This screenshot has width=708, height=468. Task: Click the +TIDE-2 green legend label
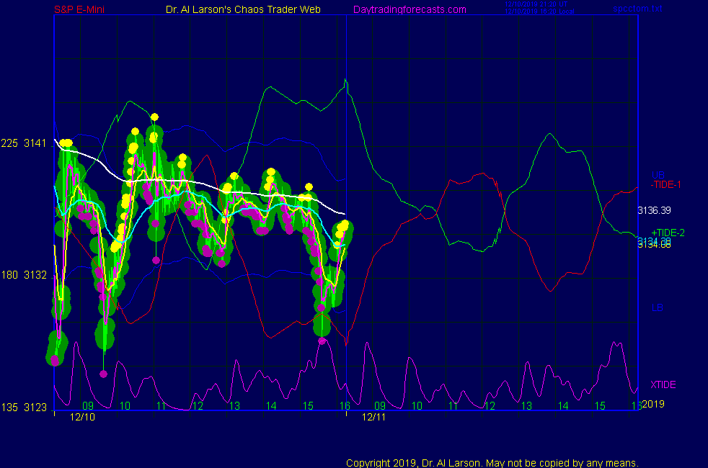pos(668,233)
